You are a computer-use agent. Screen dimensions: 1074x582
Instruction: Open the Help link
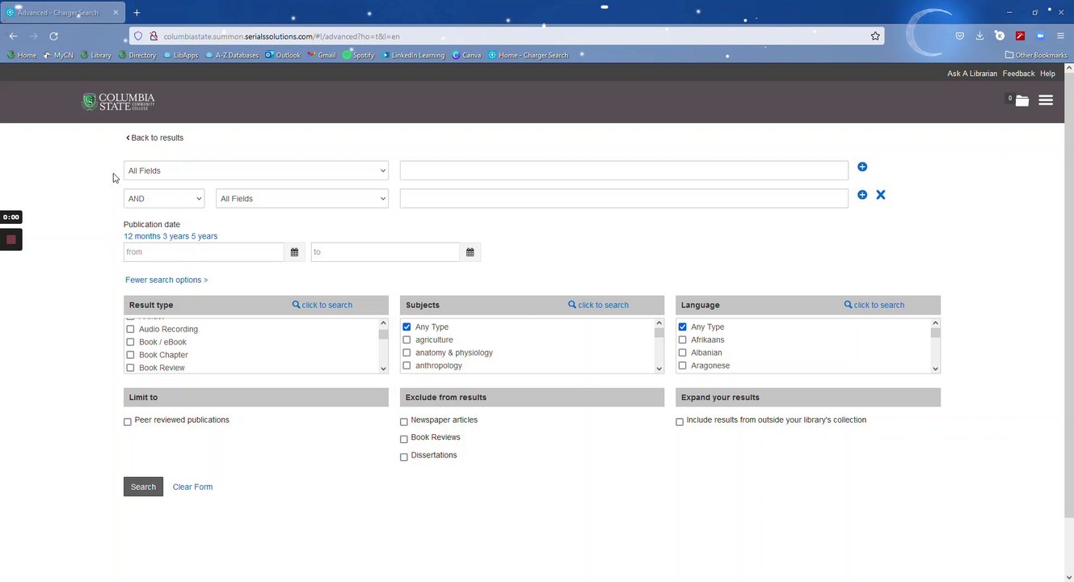(x=1047, y=74)
